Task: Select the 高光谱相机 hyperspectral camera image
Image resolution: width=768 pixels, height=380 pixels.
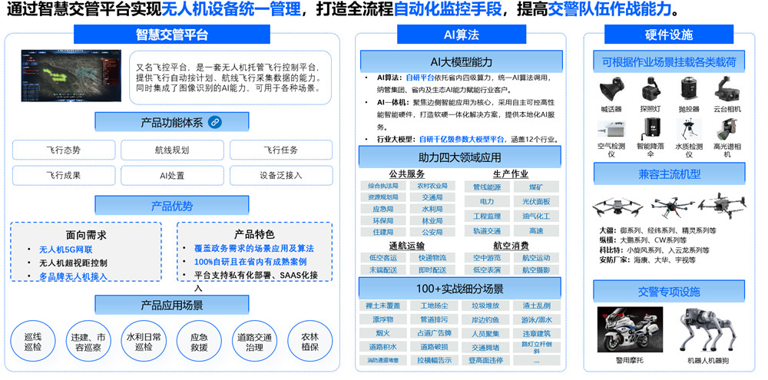Action: [x=727, y=130]
